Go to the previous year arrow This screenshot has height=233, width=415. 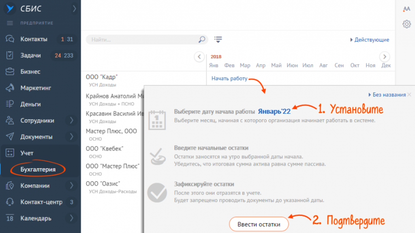(x=199, y=57)
